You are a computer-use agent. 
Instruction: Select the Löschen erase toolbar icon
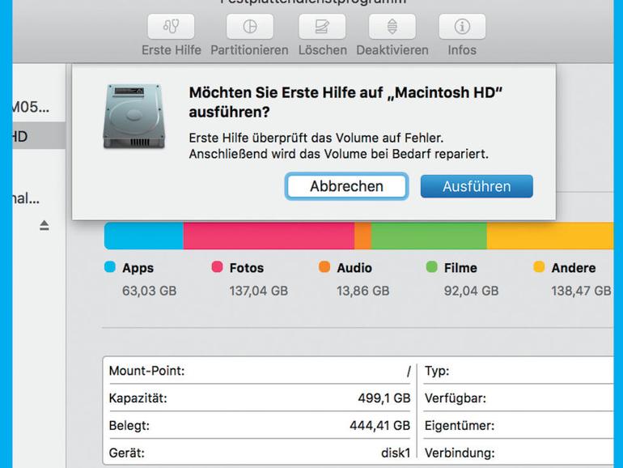[322, 27]
